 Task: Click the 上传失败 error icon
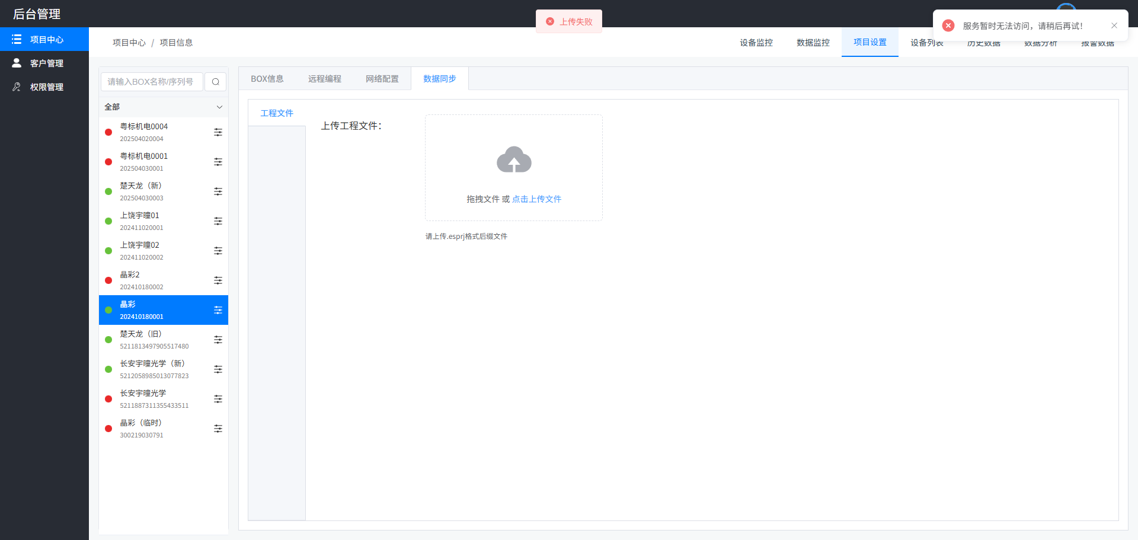point(550,21)
